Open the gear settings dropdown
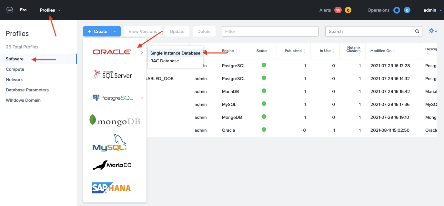Viewport: 444px width, 206px height. coord(433,31)
